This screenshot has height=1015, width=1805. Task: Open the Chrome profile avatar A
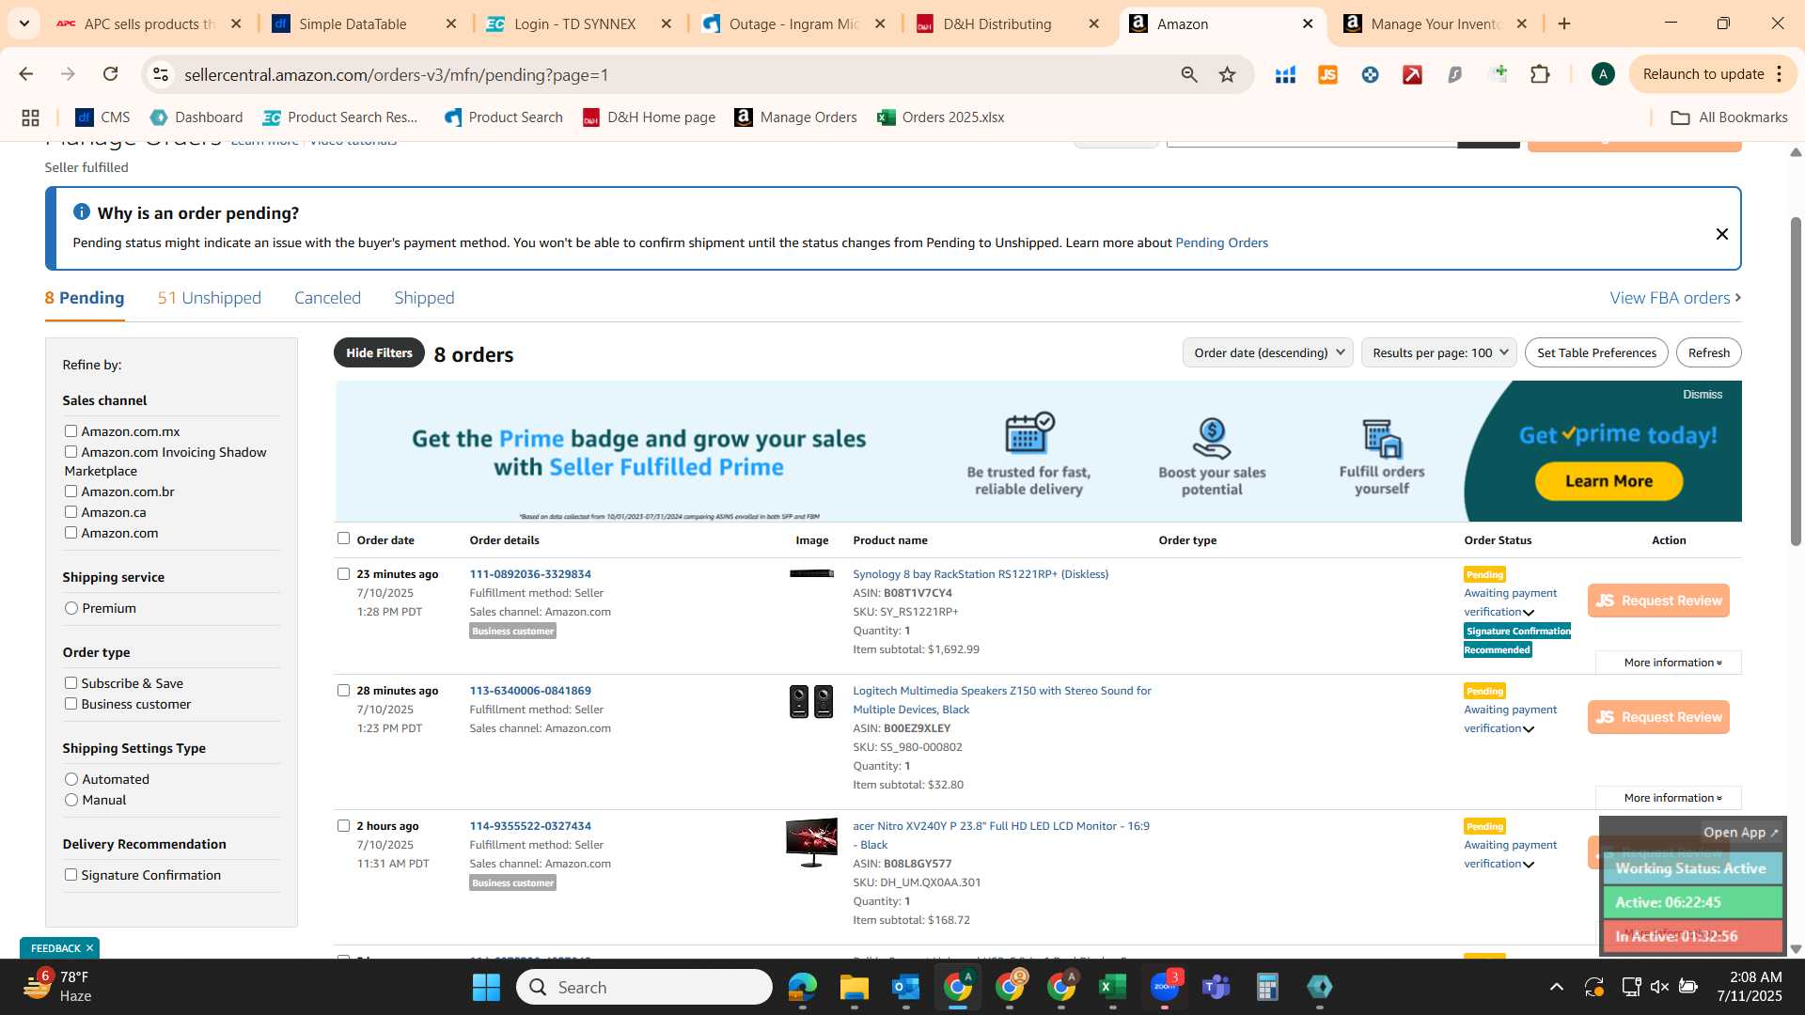1603,74
